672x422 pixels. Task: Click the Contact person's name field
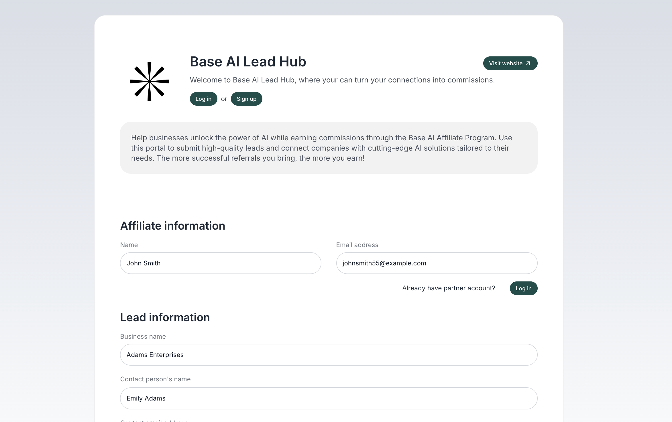pos(329,398)
